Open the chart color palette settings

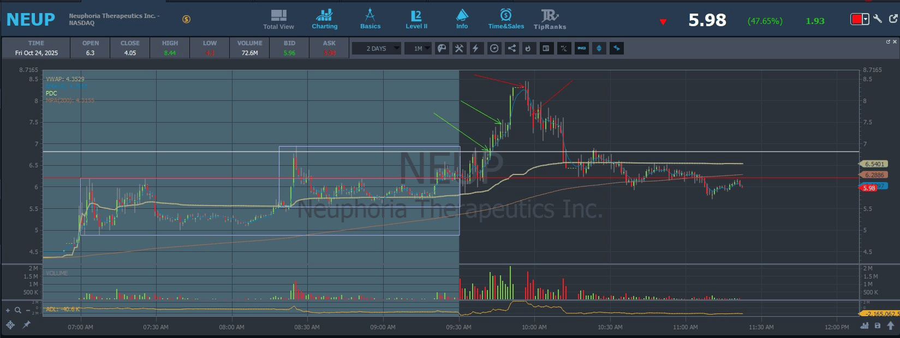tap(442, 49)
